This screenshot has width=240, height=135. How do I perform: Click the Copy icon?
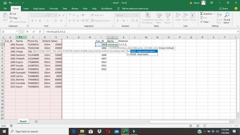(x=10, y=18)
